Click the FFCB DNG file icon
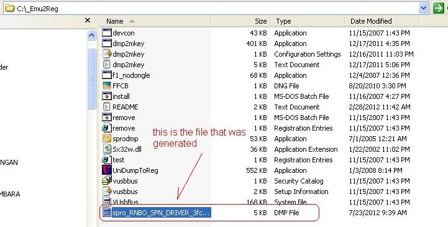448x227 pixels. point(107,85)
